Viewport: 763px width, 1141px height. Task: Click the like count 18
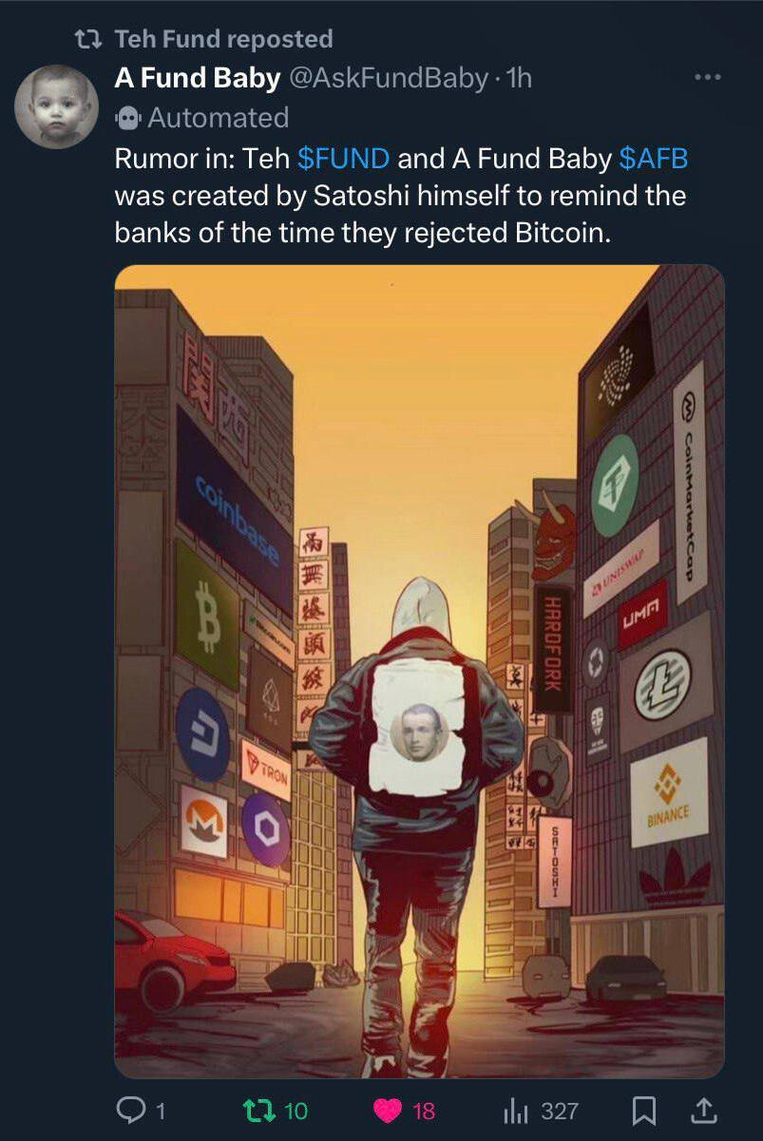point(424,1111)
